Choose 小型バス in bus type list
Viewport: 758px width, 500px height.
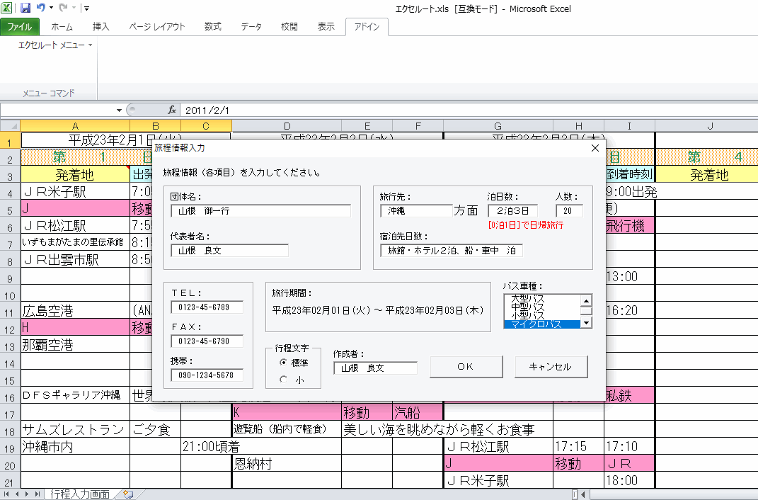coord(541,315)
